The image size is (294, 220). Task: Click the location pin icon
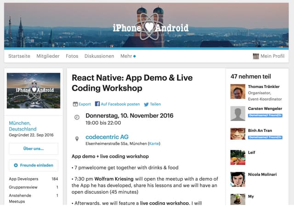coord(77,138)
